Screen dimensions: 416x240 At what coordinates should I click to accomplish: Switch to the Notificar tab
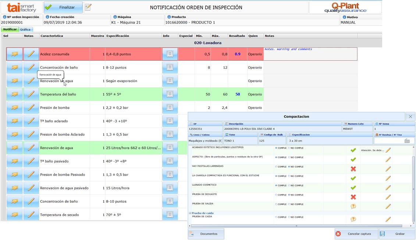[10, 29]
